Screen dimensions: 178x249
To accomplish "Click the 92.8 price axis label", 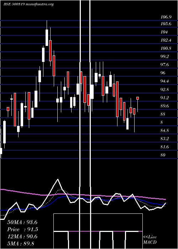I will tap(165, 89).
